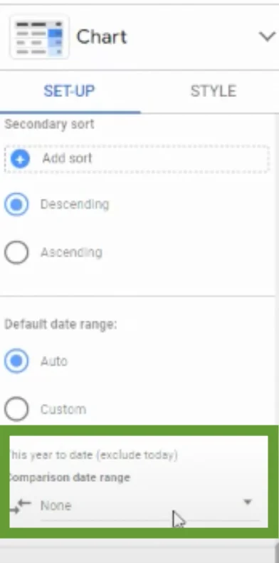Click the Secondary sort label

tap(50, 124)
